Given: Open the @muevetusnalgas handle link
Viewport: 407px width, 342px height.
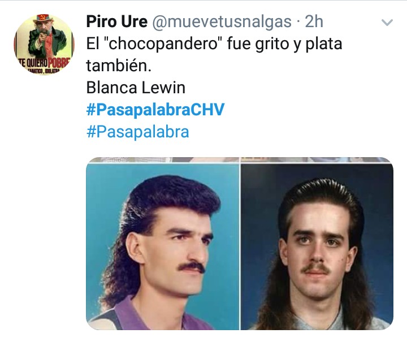Looking at the screenshot, I should pyautogui.click(x=222, y=21).
